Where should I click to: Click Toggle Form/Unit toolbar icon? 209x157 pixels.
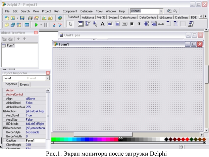tap(19, 25)
